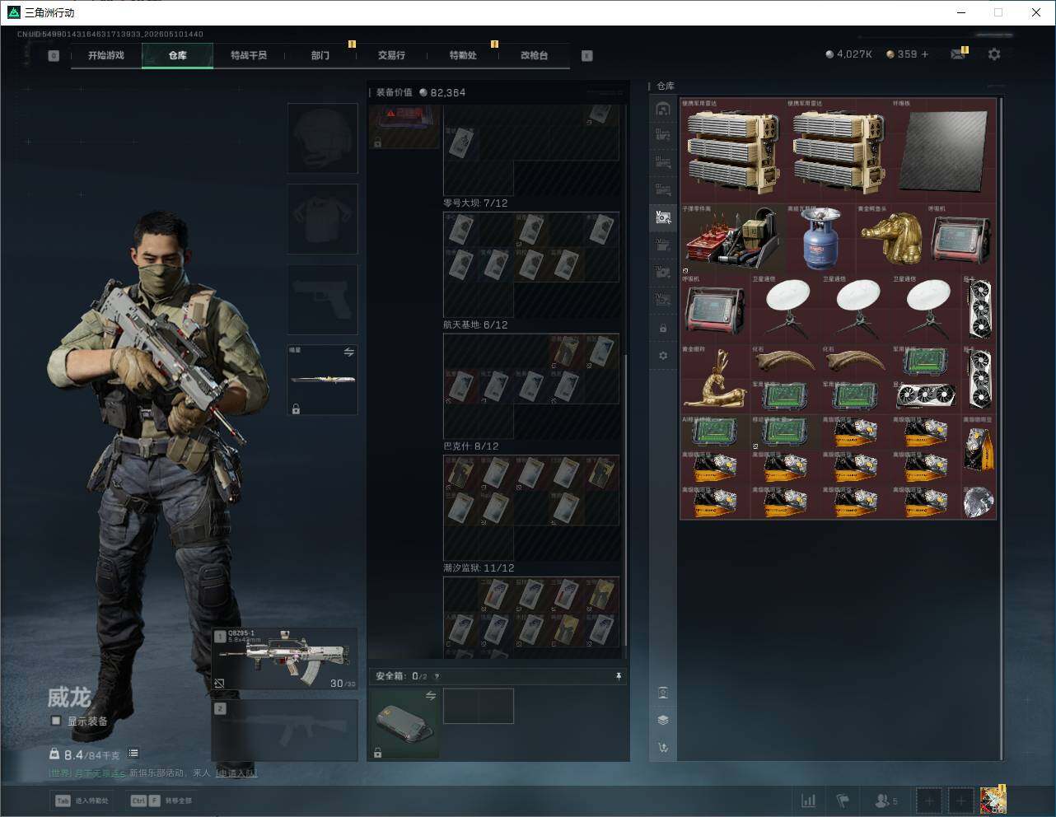Image resolution: width=1056 pixels, height=817 pixels.
Task: Switch to the 特战干员 tab
Action: coord(249,55)
